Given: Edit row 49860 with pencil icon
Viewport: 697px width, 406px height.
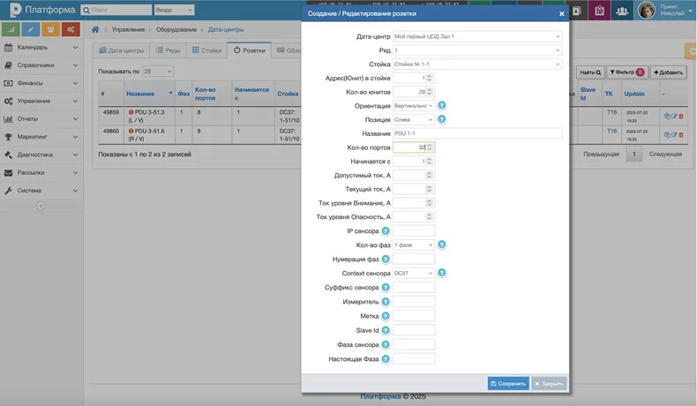Looking at the screenshot, I should [674, 135].
